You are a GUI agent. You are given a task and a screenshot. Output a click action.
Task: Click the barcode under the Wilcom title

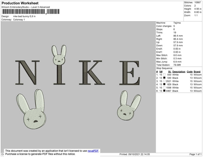[23, 11]
